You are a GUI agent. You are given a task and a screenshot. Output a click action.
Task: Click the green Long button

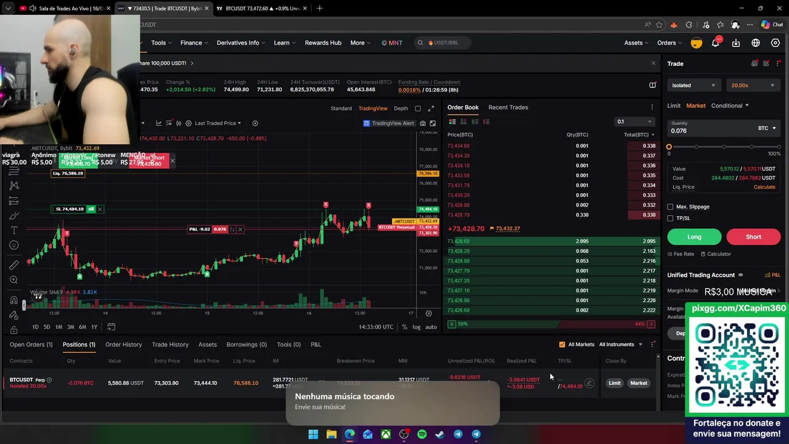694,237
